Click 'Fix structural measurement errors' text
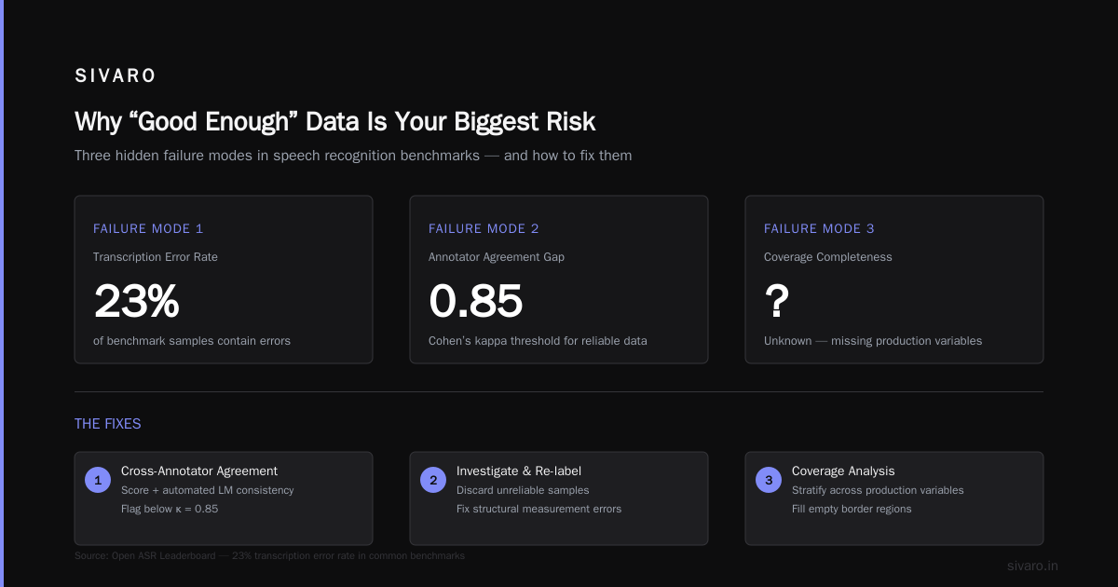This screenshot has width=1118, height=587. point(539,509)
